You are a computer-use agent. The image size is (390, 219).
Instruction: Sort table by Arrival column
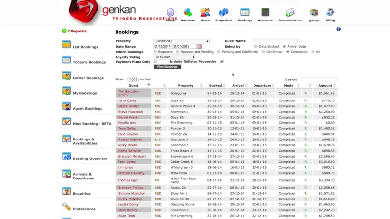pos(238,86)
